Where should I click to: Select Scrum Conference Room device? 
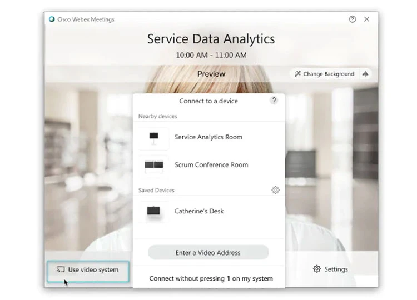[x=209, y=165]
